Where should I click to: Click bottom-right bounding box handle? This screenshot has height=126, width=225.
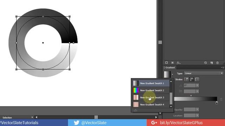tap(70, 69)
